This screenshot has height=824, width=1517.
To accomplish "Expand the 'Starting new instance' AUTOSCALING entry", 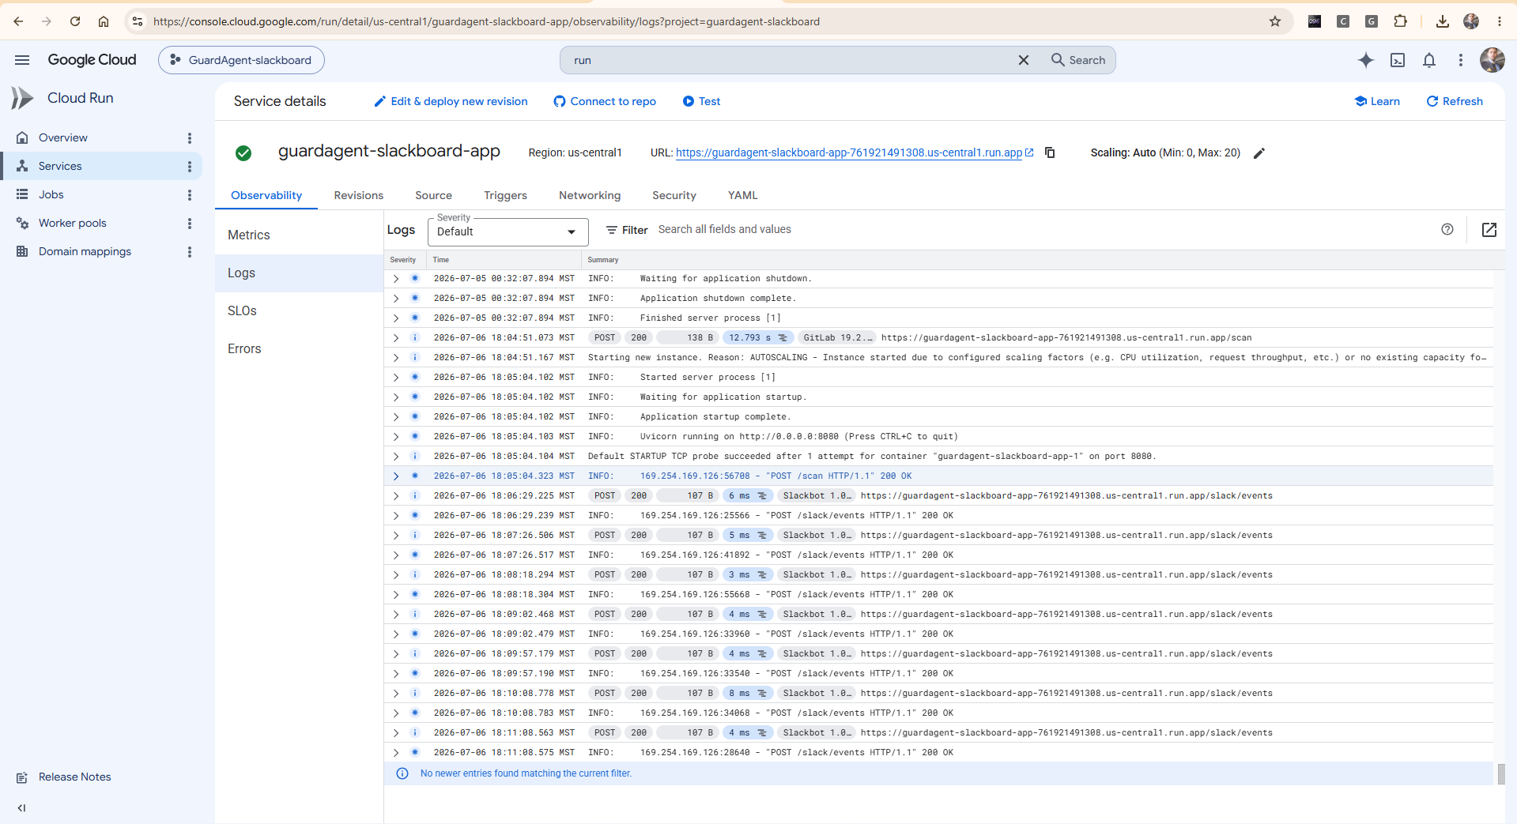I will pyautogui.click(x=396, y=357).
